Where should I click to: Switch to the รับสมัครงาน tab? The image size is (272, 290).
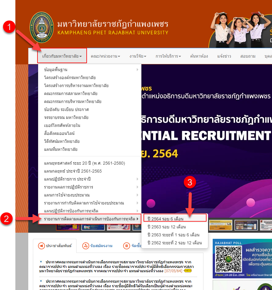coord(97,246)
